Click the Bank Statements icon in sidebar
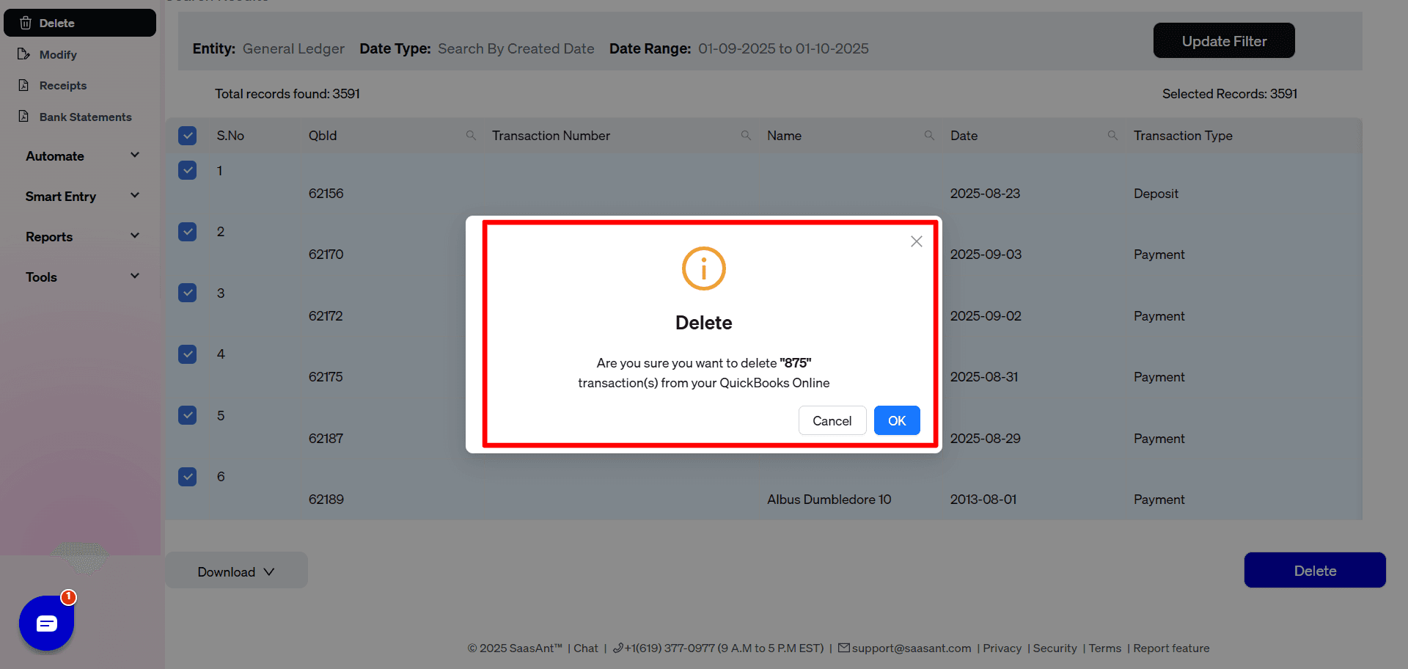The image size is (1408, 669). (x=24, y=117)
